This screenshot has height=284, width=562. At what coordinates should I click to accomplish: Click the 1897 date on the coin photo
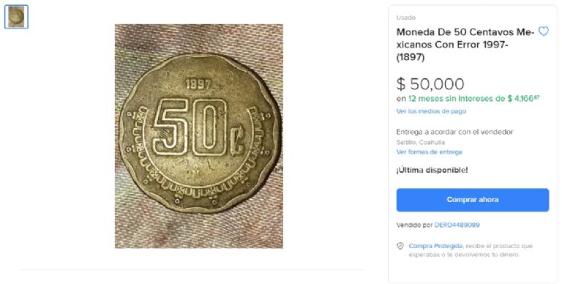pos(198,85)
